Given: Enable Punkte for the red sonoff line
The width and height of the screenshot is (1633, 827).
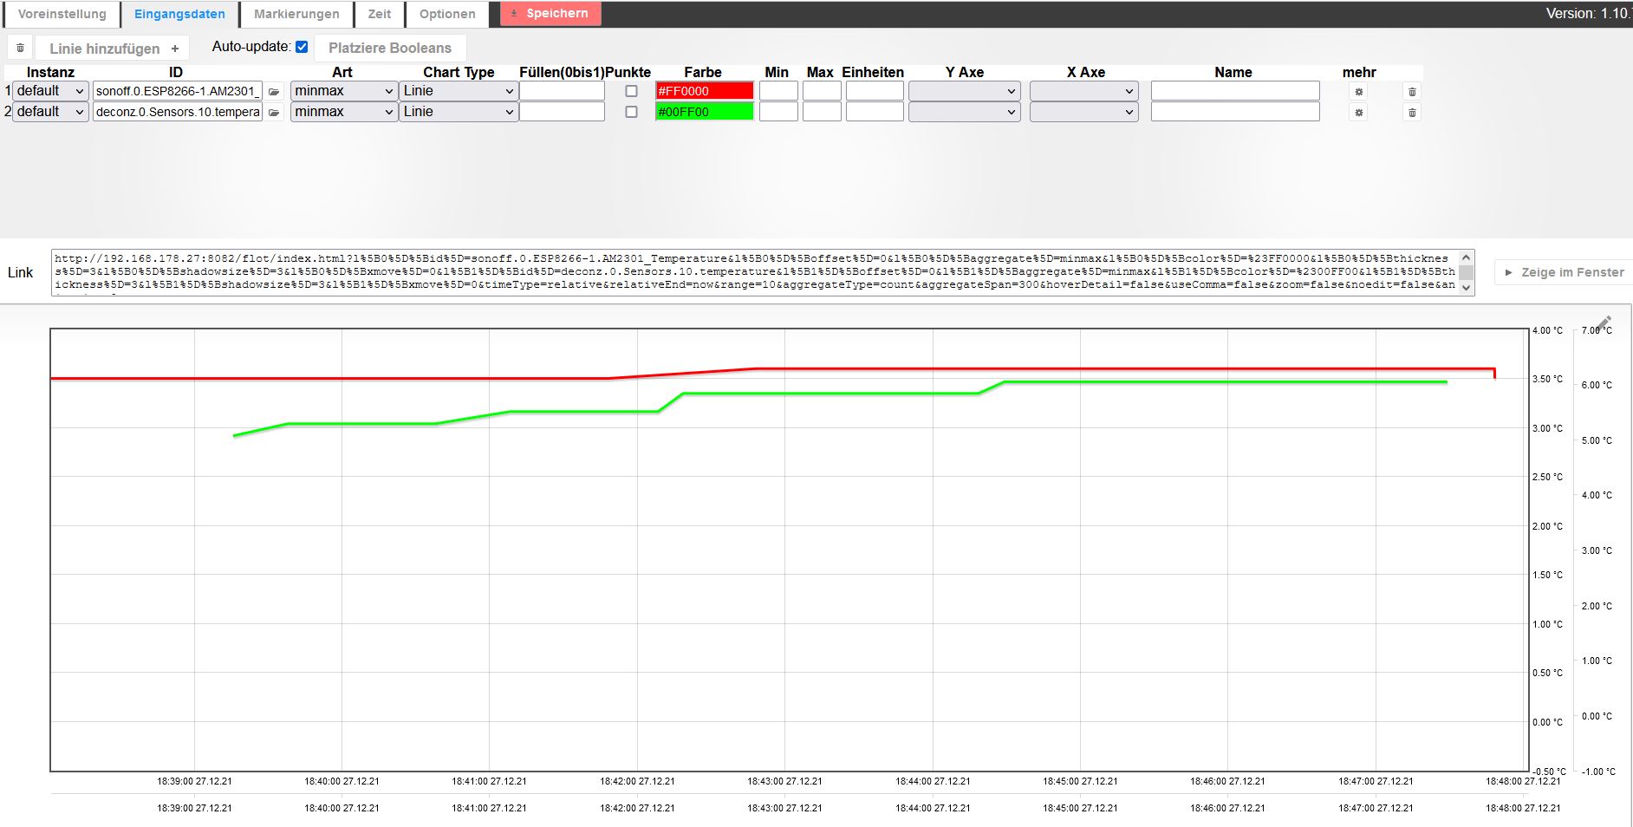Looking at the screenshot, I should (630, 90).
